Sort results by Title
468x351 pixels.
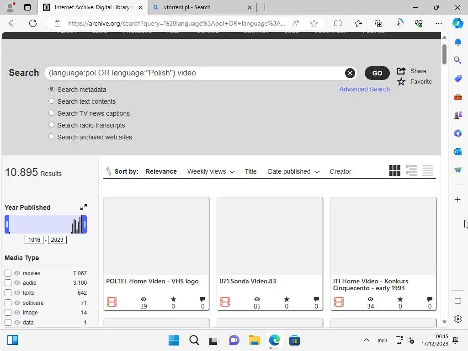[x=250, y=171]
